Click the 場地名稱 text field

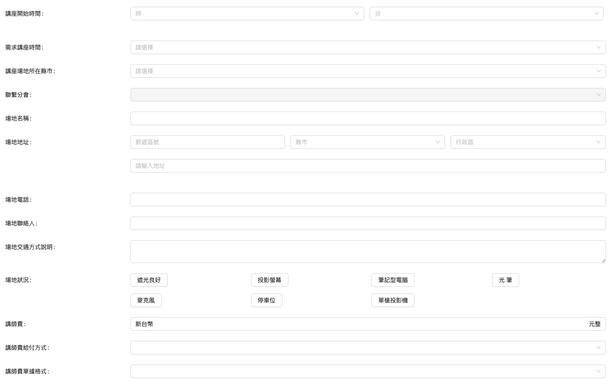pos(368,118)
